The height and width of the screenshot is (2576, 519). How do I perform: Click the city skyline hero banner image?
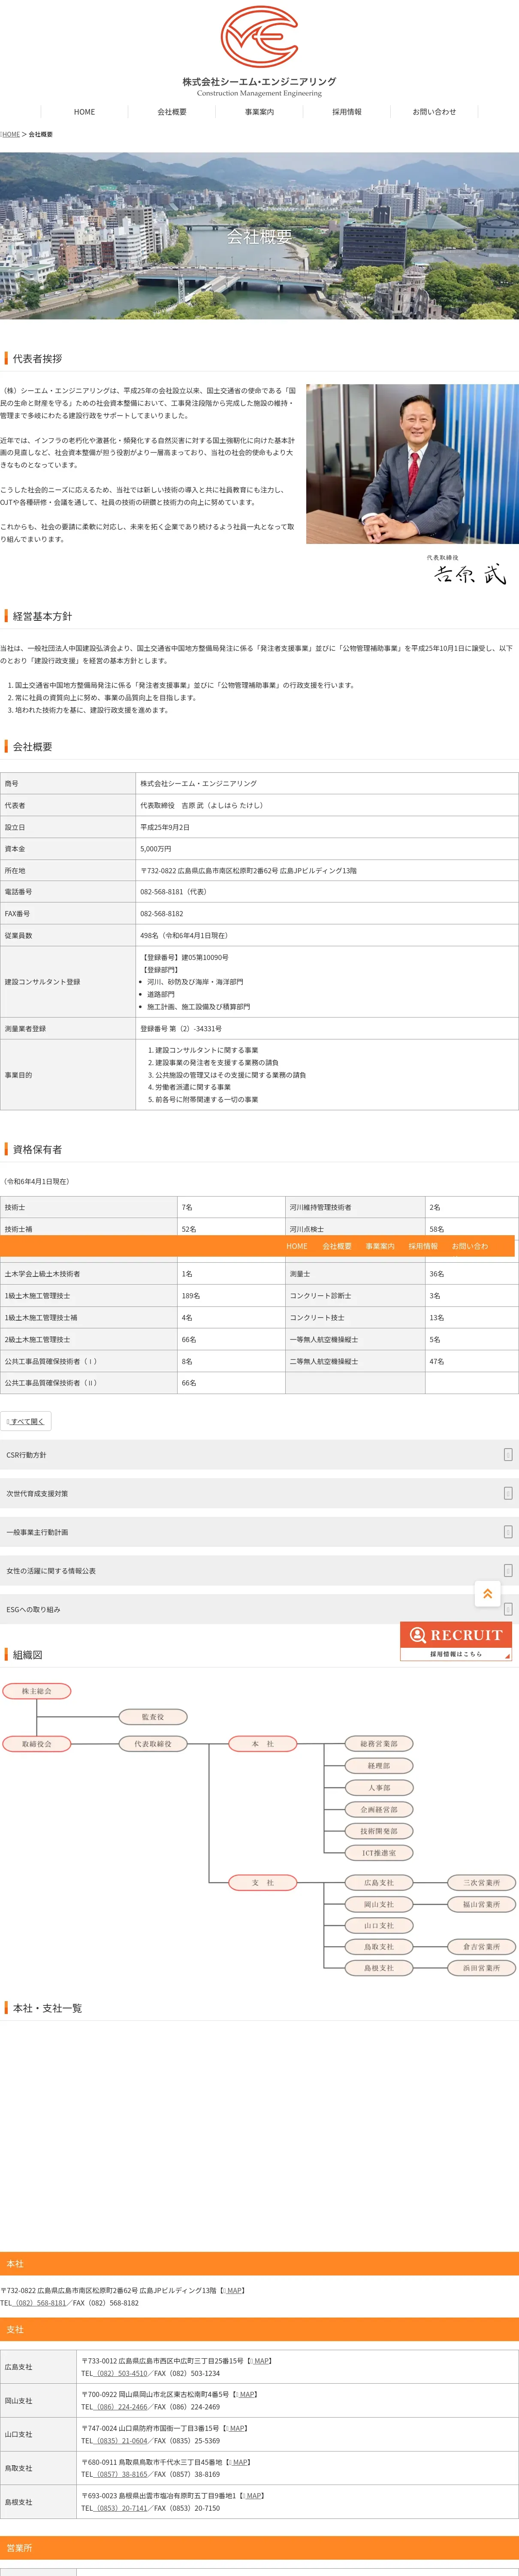[259, 236]
